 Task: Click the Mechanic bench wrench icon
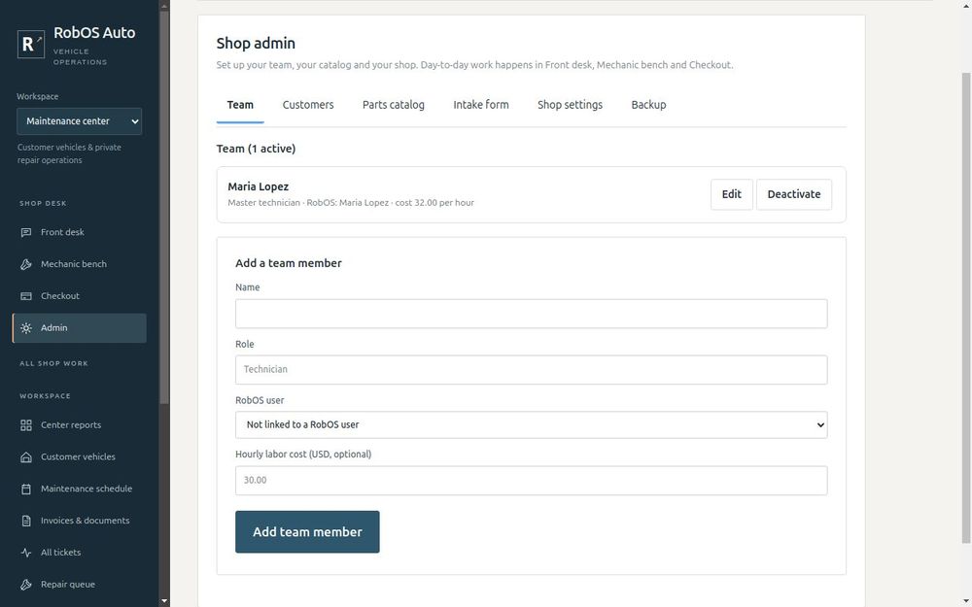[x=26, y=264]
